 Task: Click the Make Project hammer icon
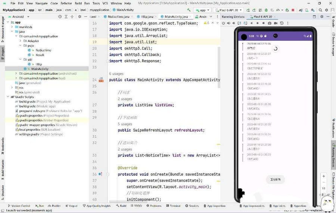[189, 10]
